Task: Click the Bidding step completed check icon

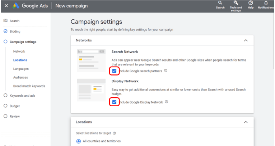Action: [5, 31]
